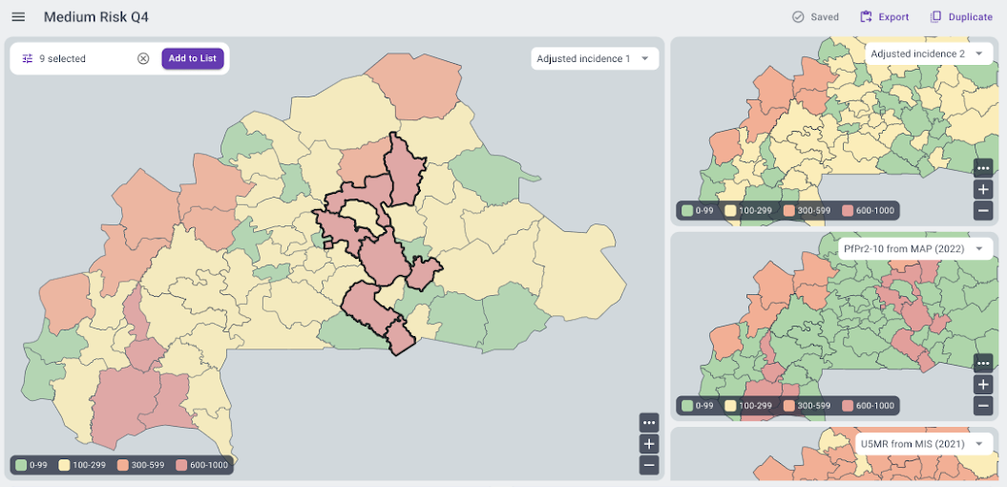Viewport: 1007px width, 487px height.
Task: Expand the U5MR from MIS (2021) dropdown
Action: 919,444
